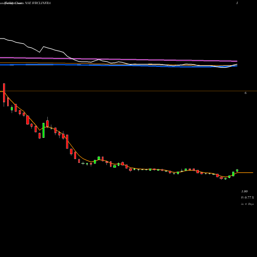Click the '6' price axis label

coord(246,93)
